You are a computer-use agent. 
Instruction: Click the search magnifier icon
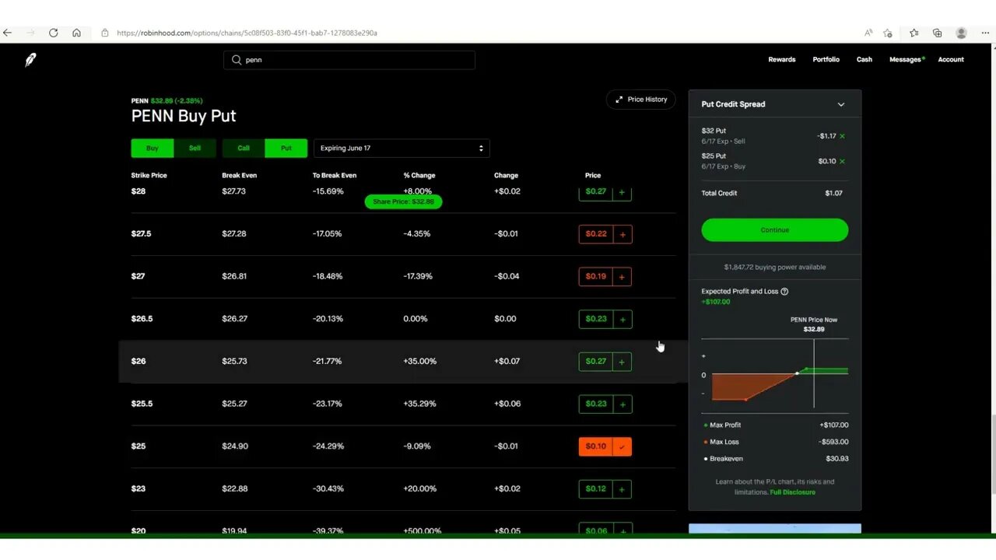[237, 60]
